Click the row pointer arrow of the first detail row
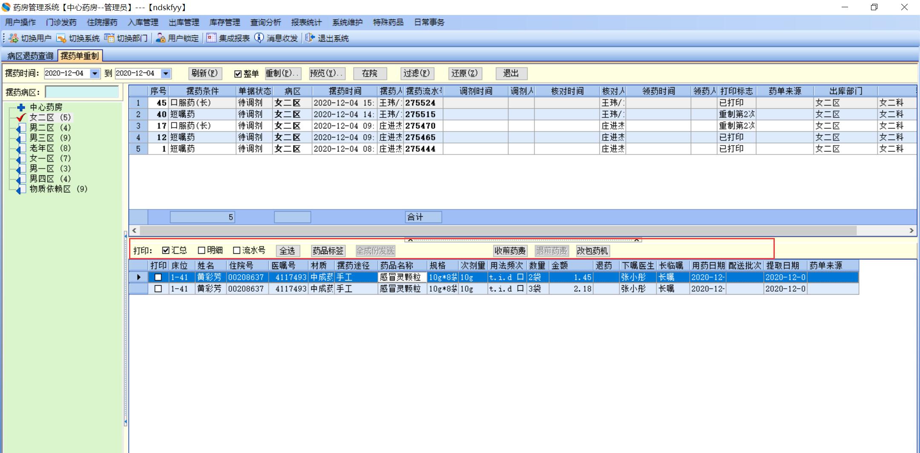 tap(139, 277)
